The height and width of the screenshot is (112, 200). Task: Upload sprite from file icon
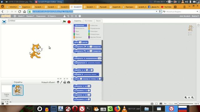click(65, 82)
